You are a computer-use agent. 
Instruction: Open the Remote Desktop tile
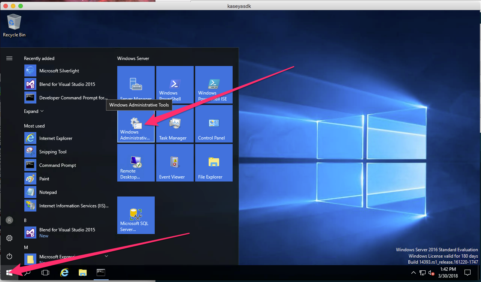click(x=136, y=163)
